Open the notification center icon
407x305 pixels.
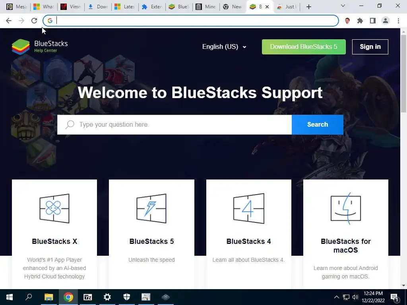[x=394, y=297]
